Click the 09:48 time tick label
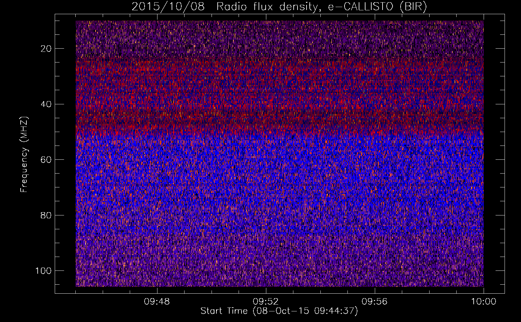Image resolution: width=521 pixels, height=322 pixels. 157,302
